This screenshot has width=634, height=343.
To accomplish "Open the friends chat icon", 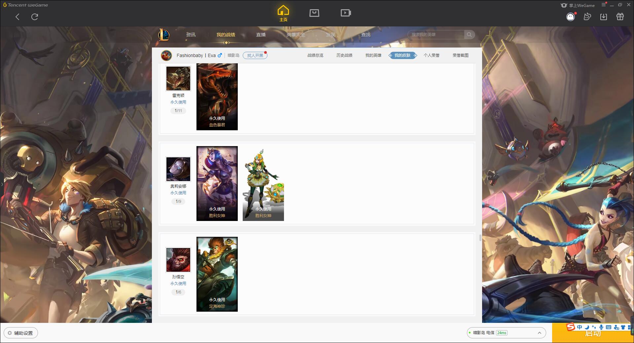I will click(x=587, y=16).
